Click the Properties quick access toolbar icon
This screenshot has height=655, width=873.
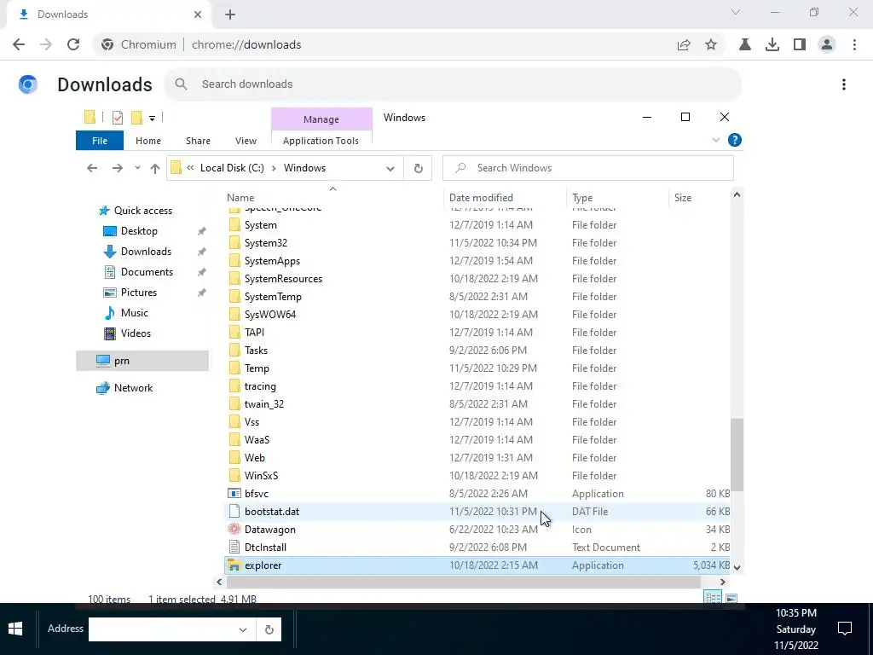point(118,117)
